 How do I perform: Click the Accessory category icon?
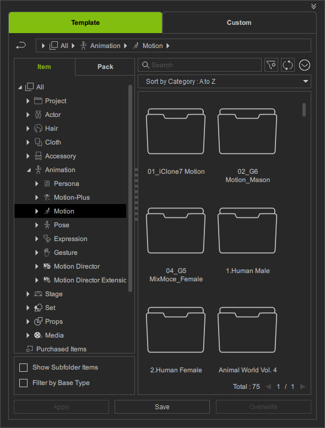[38, 156]
